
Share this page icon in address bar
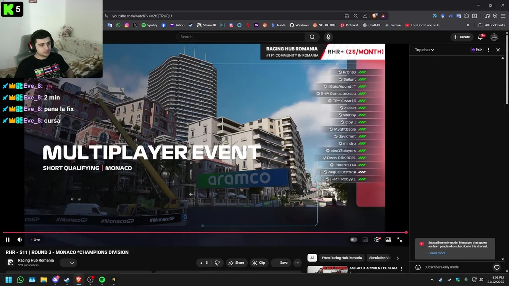[365, 16]
